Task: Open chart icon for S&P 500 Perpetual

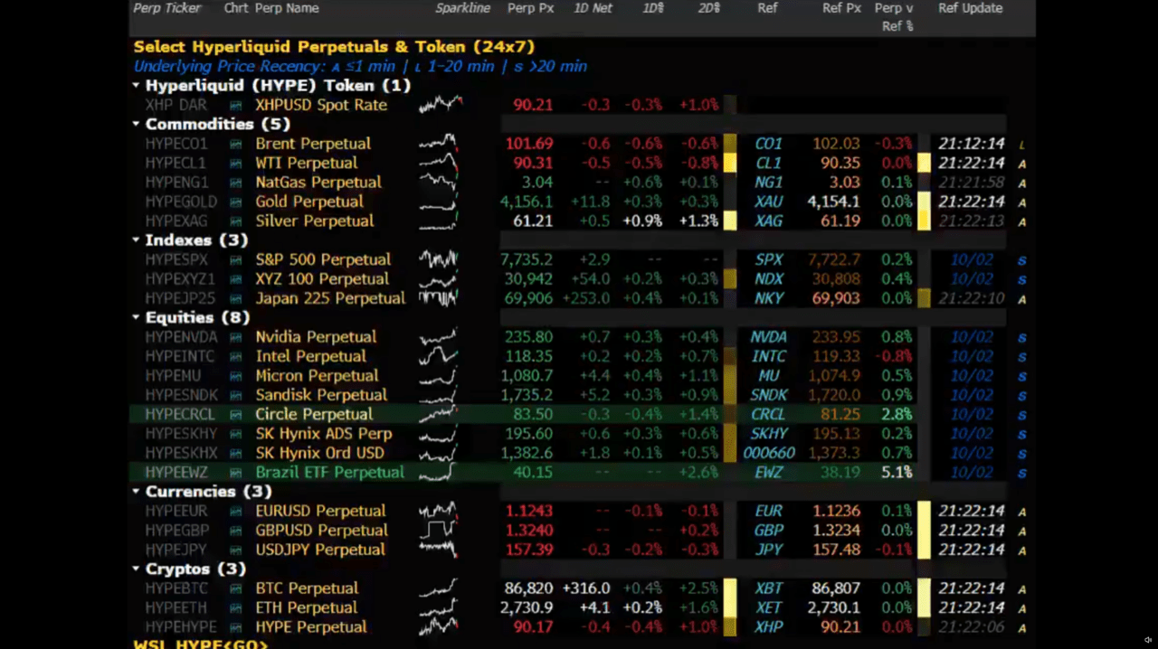Action: (235, 260)
